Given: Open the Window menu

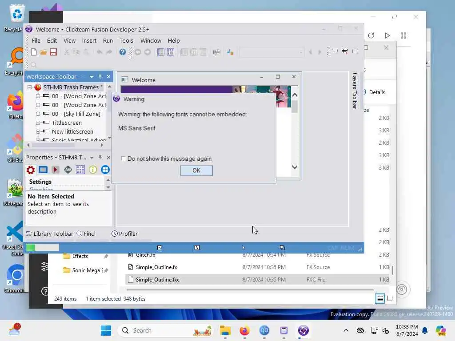Looking at the screenshot, I should pyautogui.click(x=151, y=40).
